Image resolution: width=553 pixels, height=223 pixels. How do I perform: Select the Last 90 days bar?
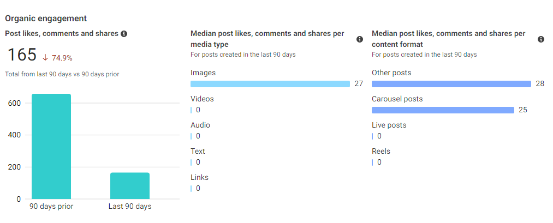(130, 185)
